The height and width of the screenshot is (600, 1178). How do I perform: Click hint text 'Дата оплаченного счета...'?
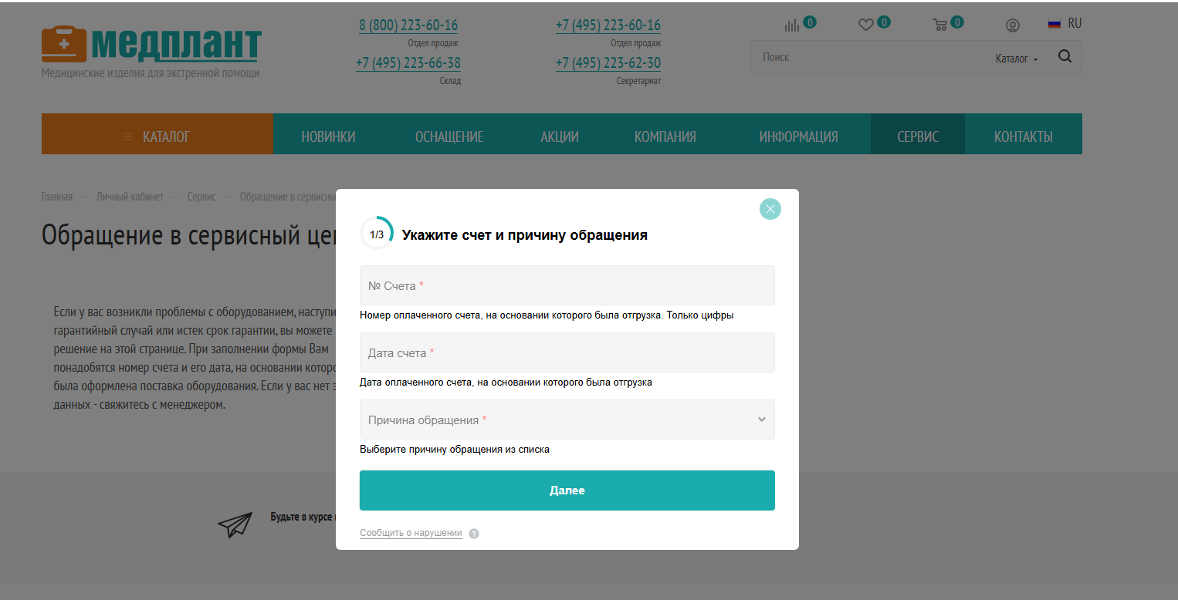(506, 383)
